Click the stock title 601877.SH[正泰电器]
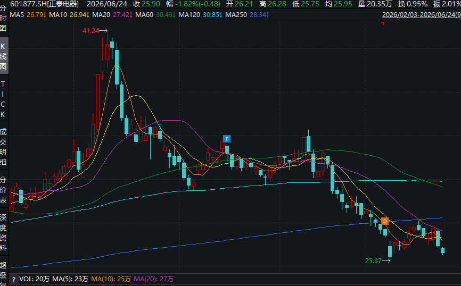This screenshot has height=286, width=461. (45, 4)
